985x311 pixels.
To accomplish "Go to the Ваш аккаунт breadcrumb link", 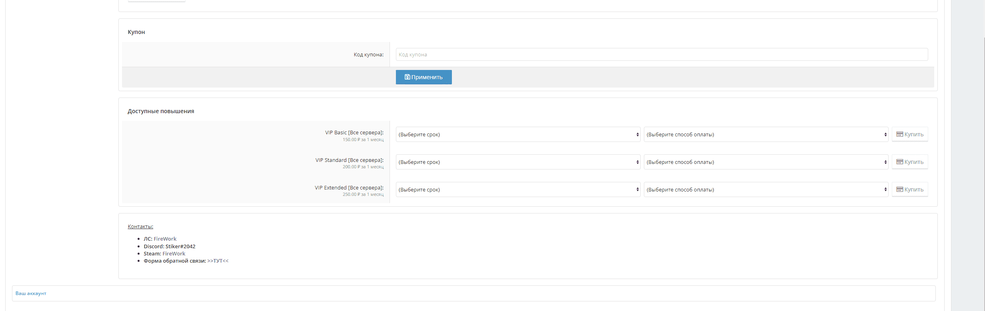I will 31,293.
